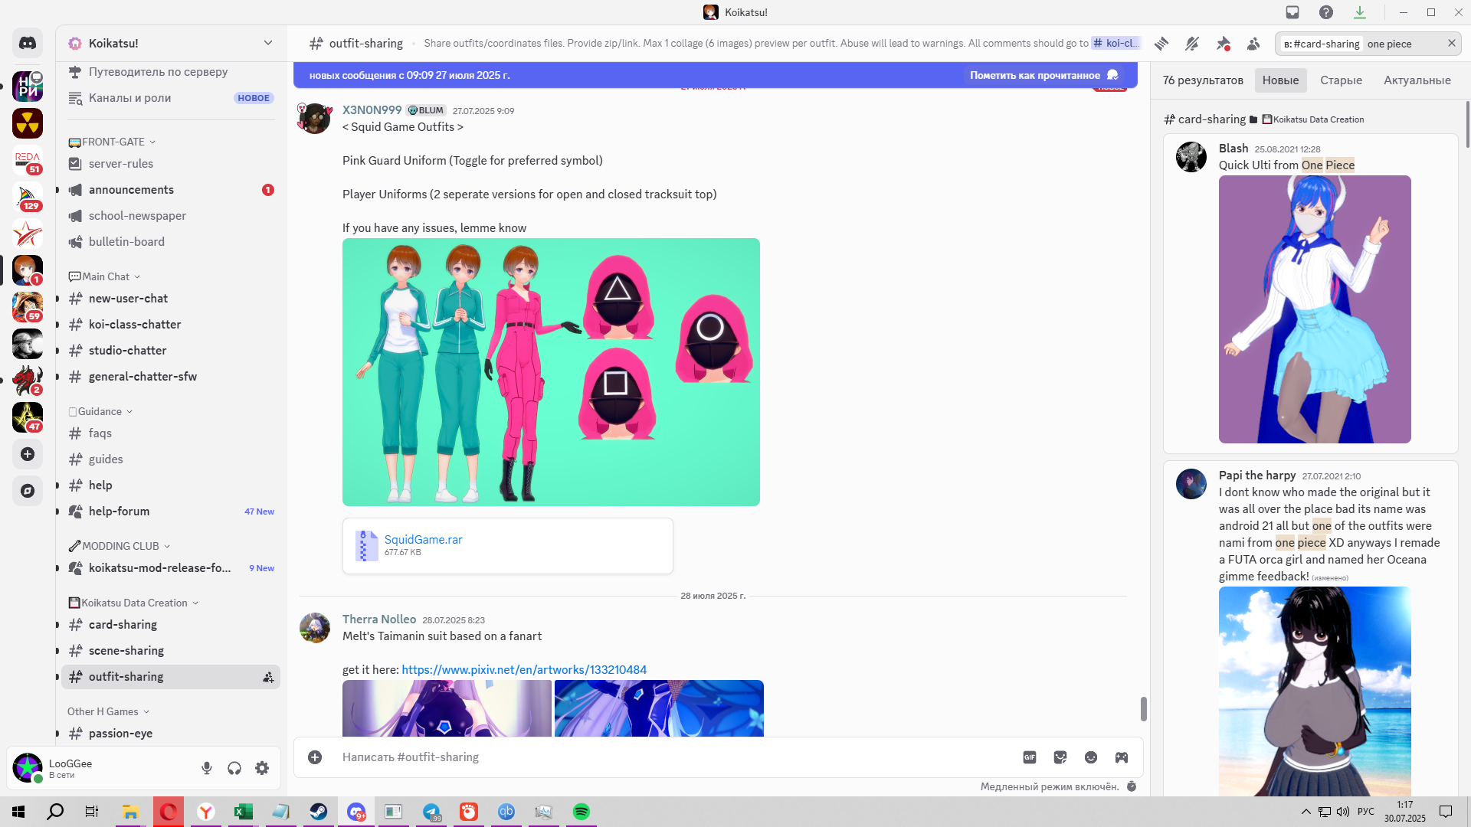Clear the search field with X
Screen dimensions: 1471x827
click(1451, 44)
